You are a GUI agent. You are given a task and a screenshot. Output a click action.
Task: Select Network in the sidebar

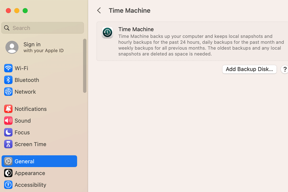tap(25, 92)
